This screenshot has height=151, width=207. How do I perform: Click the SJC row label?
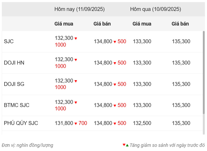click(9, 41)
